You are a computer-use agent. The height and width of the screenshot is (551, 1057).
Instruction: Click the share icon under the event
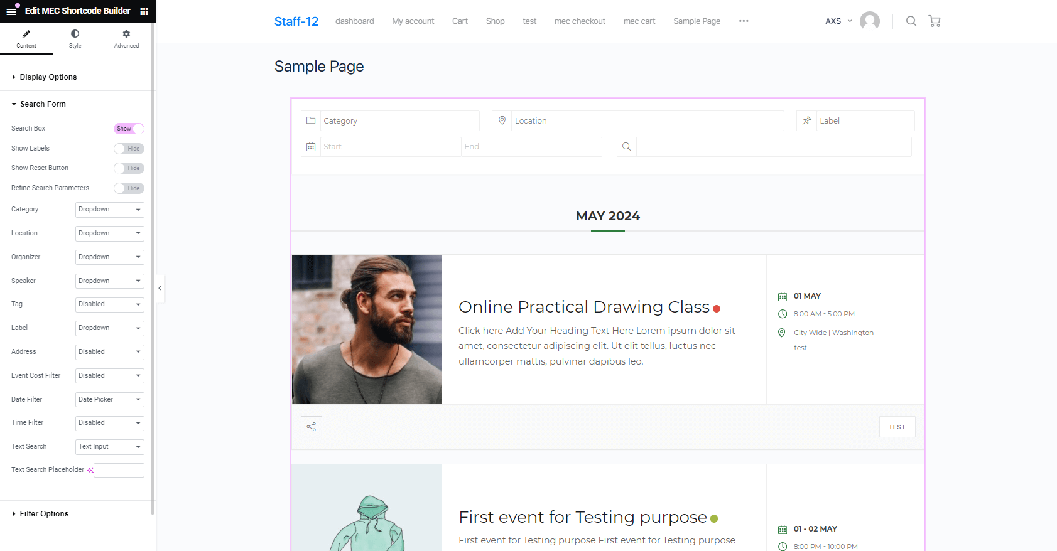point(312,427)
